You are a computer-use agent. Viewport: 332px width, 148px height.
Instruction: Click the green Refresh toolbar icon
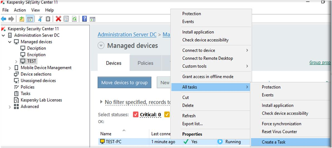click(74, 19)
